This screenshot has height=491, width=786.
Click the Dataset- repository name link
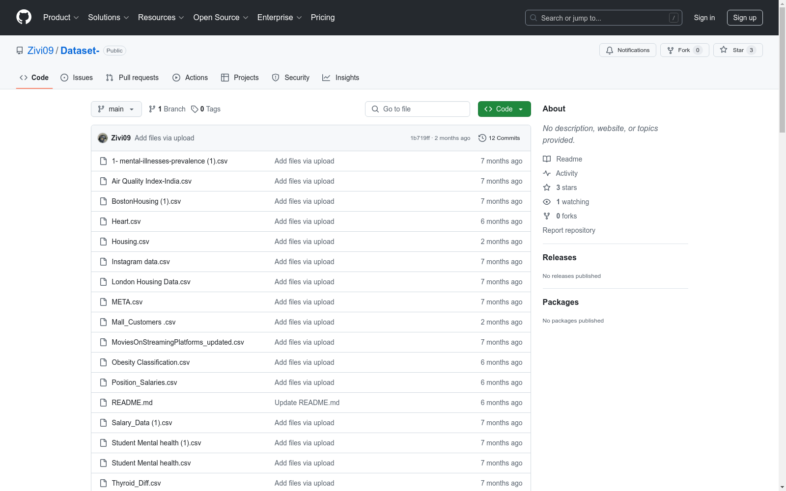80,51
